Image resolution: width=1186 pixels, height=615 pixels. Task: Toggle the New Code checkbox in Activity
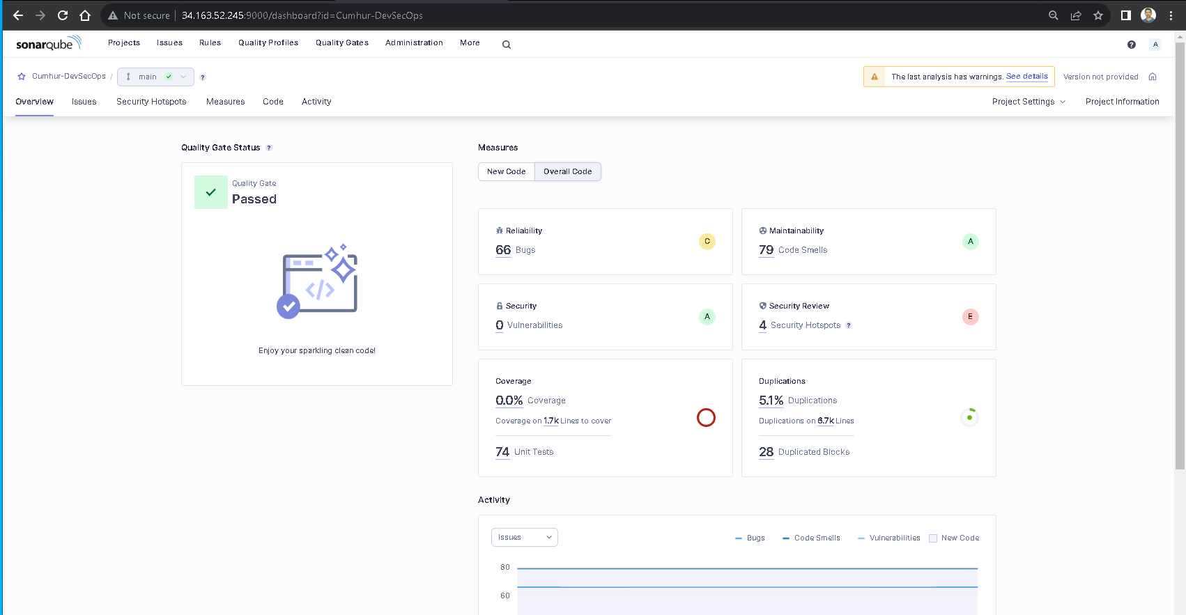[x=933, y=538]
